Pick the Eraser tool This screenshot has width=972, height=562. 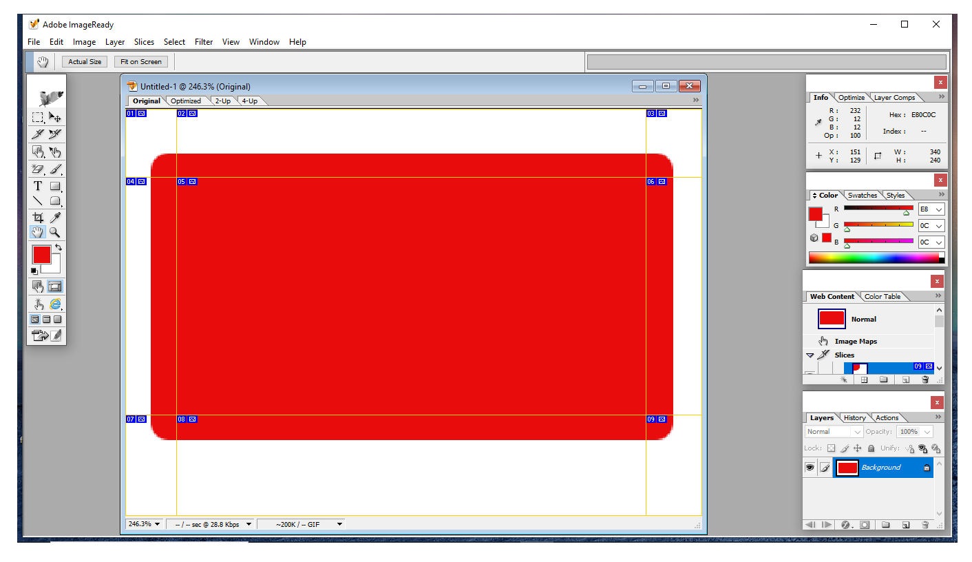[x=38, y=169]
